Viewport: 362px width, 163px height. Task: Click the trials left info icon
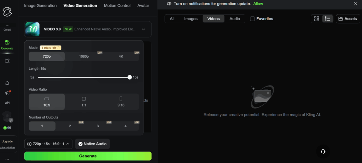coord(58,48)
